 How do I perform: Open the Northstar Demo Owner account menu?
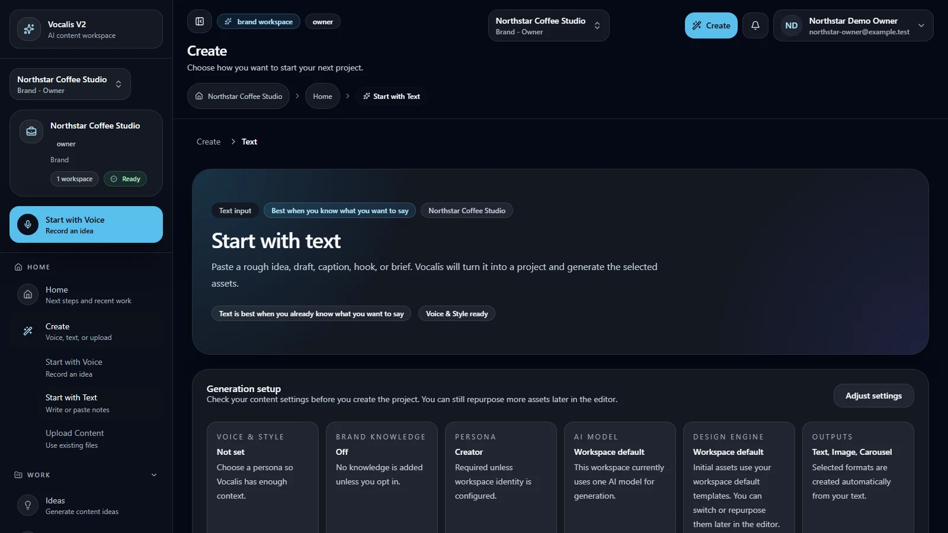pyautogui.click(x=853, y=25)
